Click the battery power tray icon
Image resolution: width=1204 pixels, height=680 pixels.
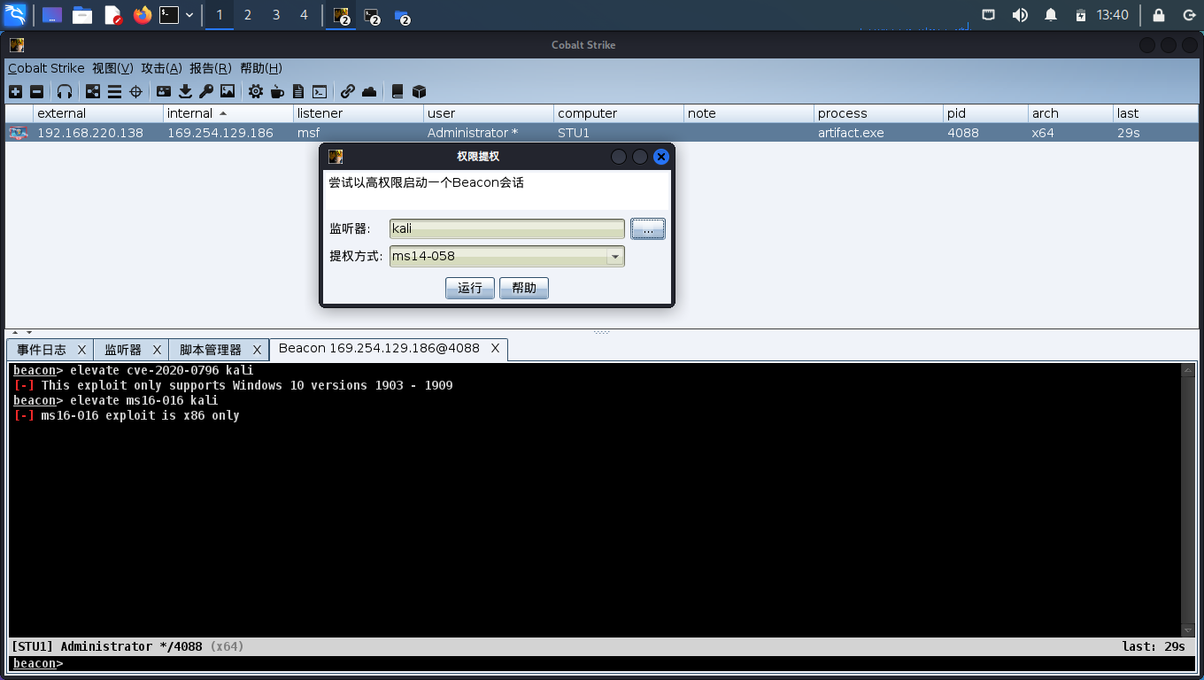[1080, 15]
